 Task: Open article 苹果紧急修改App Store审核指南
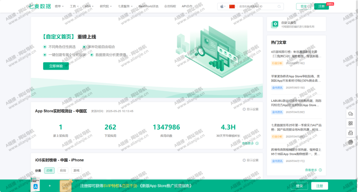[296, 78]
